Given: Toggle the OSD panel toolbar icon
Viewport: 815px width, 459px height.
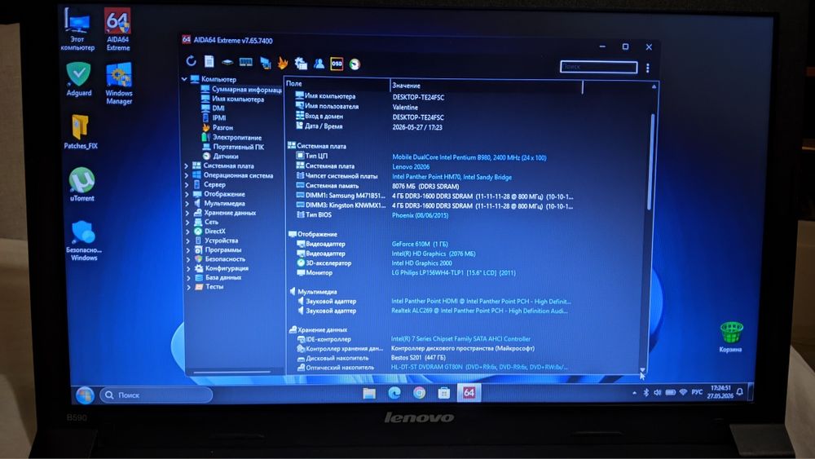Looking at the screenshot, I should click(337, 64).
